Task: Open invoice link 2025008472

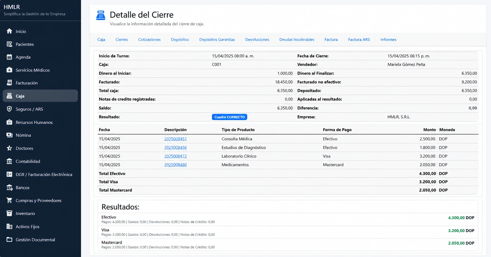Action: 176,156
